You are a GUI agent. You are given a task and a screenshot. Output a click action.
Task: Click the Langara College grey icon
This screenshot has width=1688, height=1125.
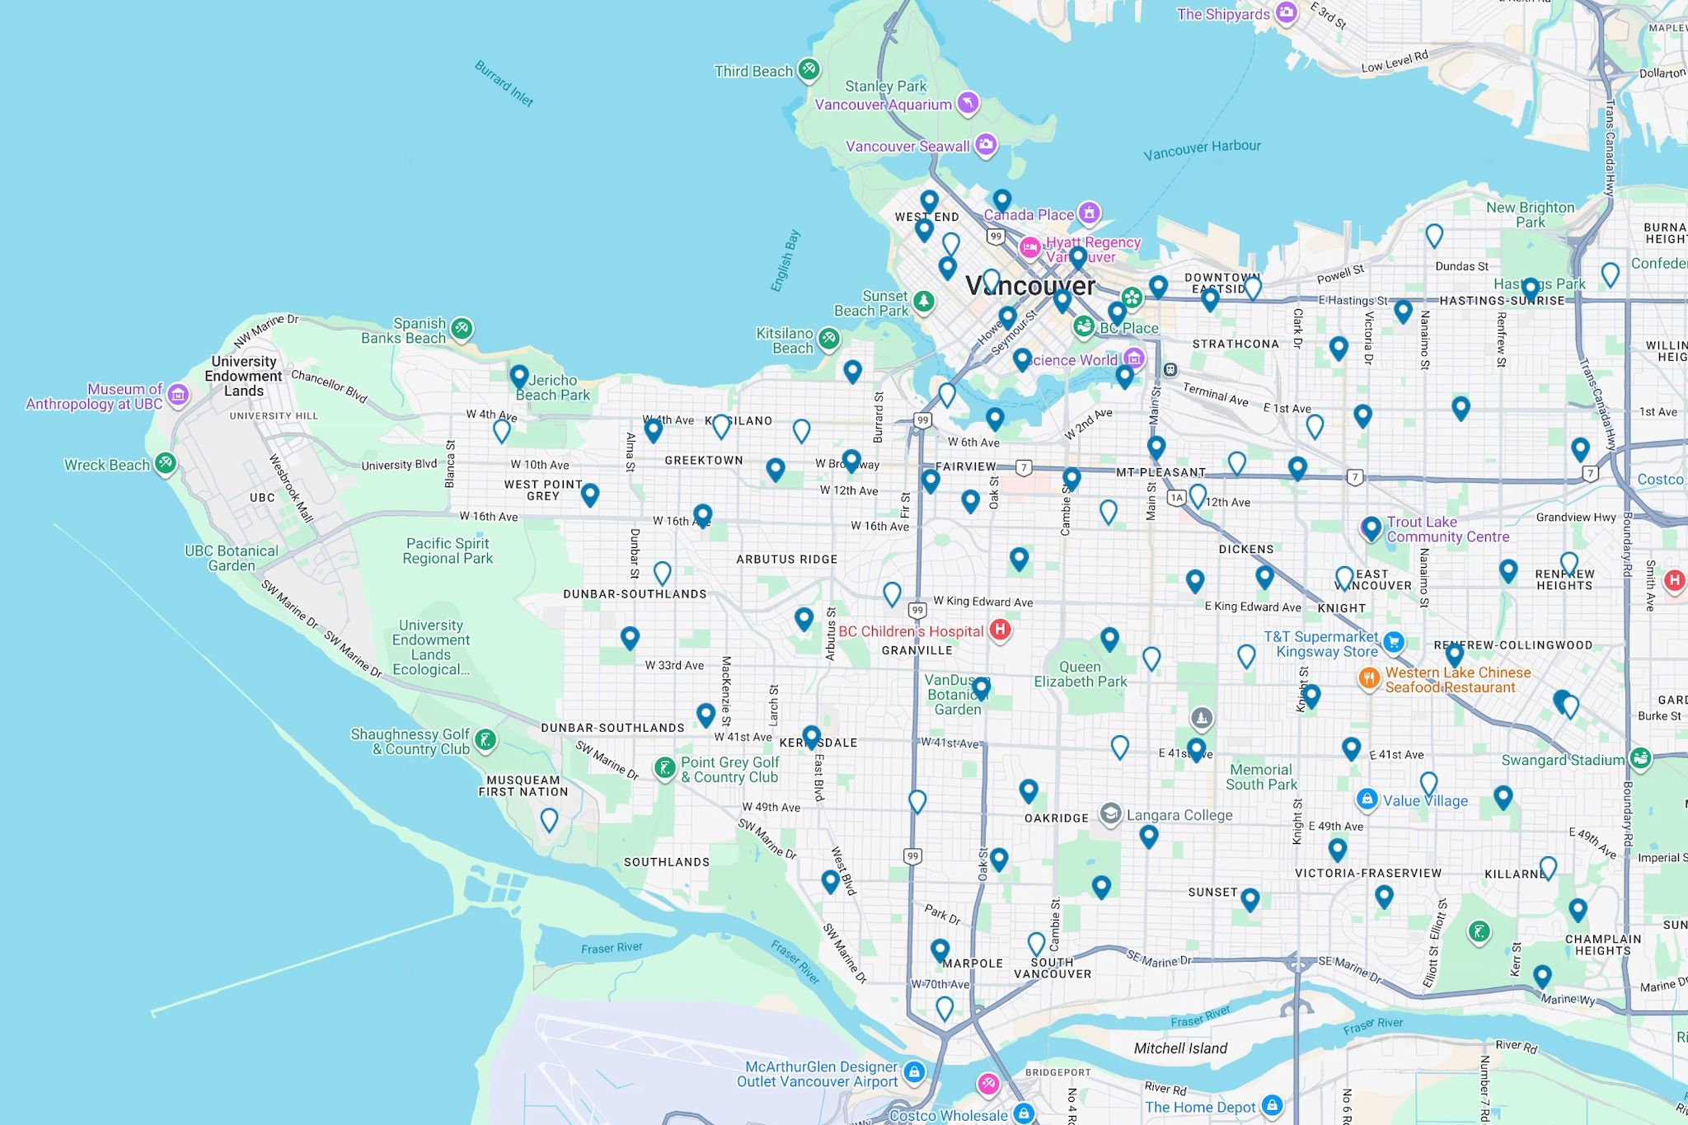1110,814
